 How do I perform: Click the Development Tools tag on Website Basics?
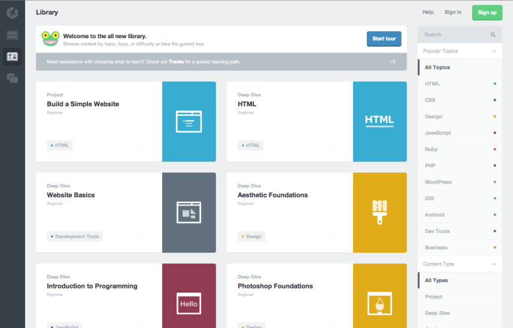pos(75,237)
